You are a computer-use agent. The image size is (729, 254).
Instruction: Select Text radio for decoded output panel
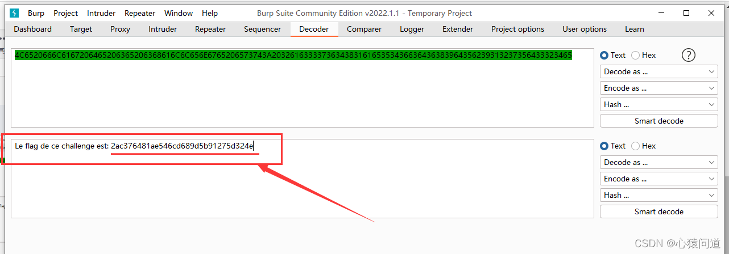pyautogui.click(x=613, y=146)
